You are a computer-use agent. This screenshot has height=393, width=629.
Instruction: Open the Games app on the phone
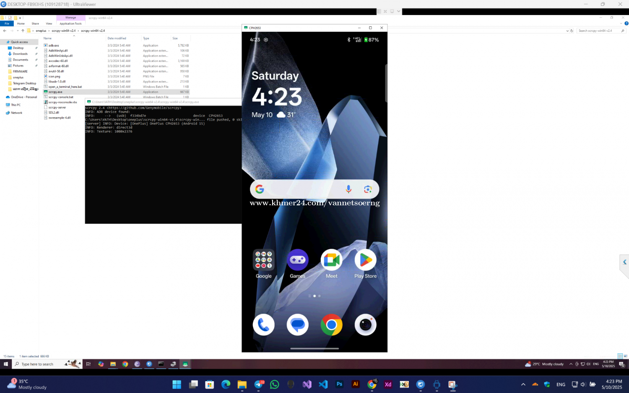tap(297, 260)
